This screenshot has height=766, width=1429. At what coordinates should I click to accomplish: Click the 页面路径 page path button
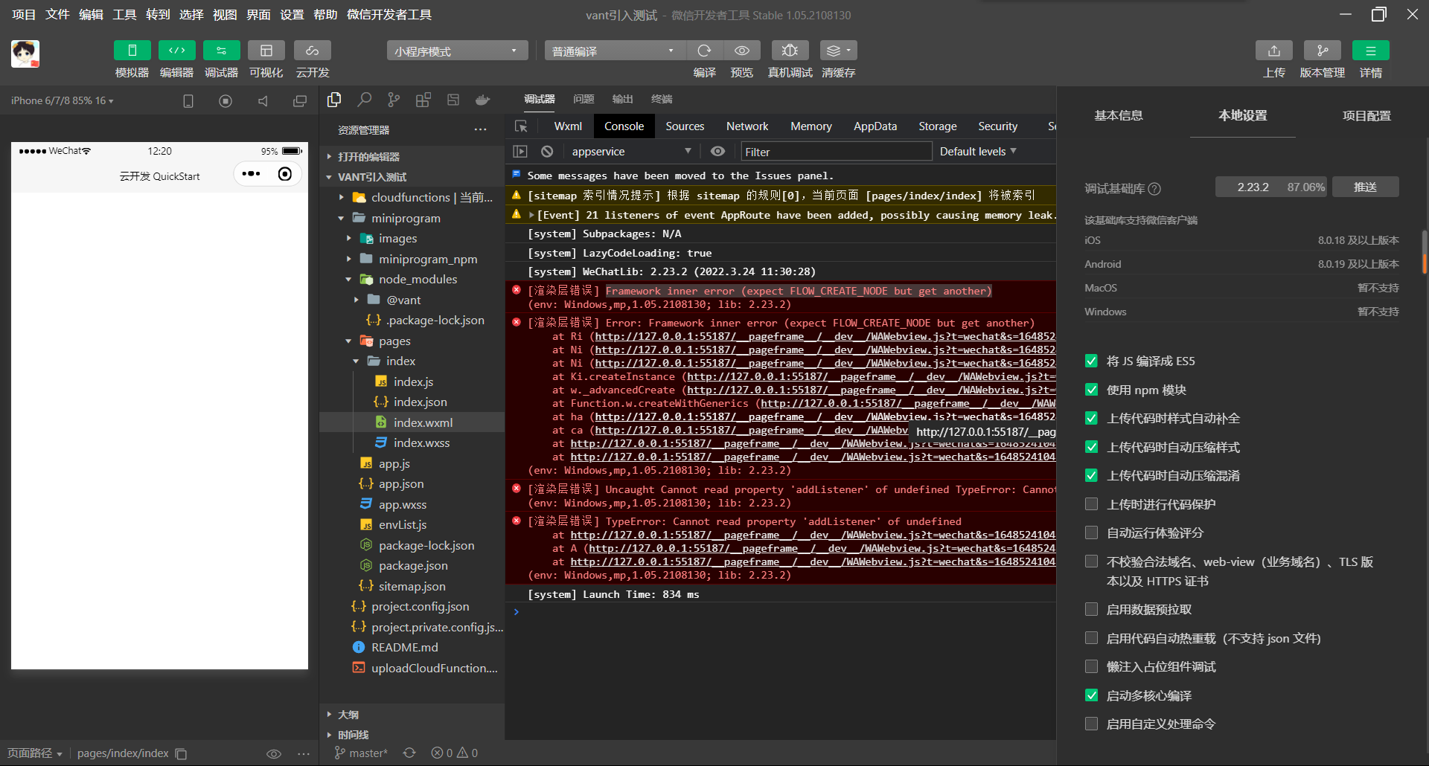(35, 753)
